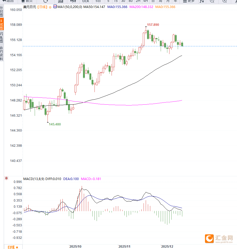Select the bar chart style icon
The image size is (237, 249).
click(61, 1)
